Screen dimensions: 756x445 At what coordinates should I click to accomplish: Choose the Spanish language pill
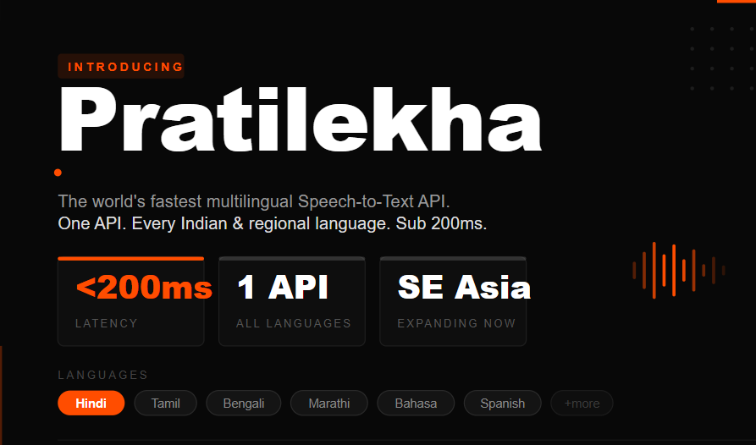click(x=502, y=403)
